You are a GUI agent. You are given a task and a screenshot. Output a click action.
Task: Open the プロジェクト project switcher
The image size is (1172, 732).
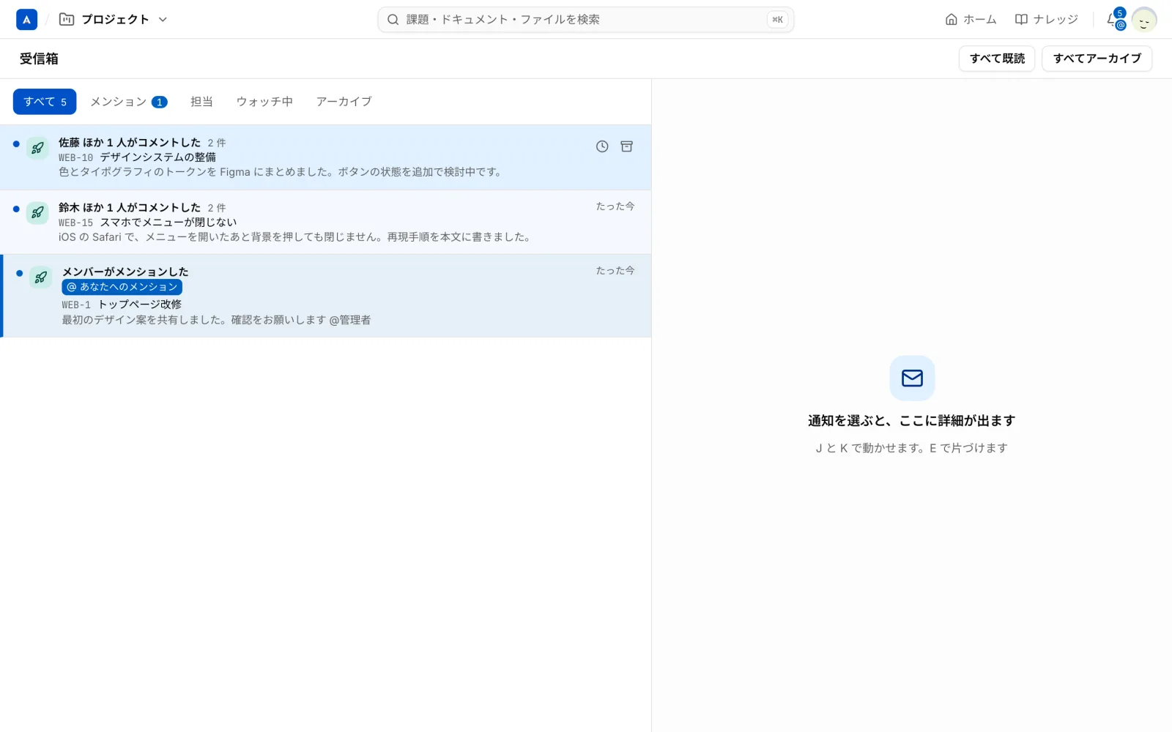click(x=114, y=20)
